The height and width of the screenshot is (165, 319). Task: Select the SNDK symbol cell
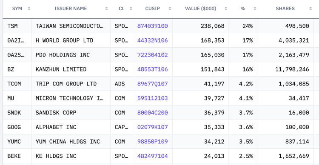(x=17, y=113)
